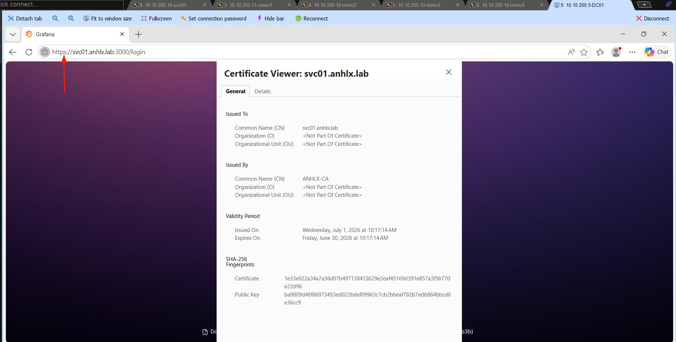Click the Detach tab button
Image resolution: width=676 pixels, height=342 pixels.
[x=25, y=18]
